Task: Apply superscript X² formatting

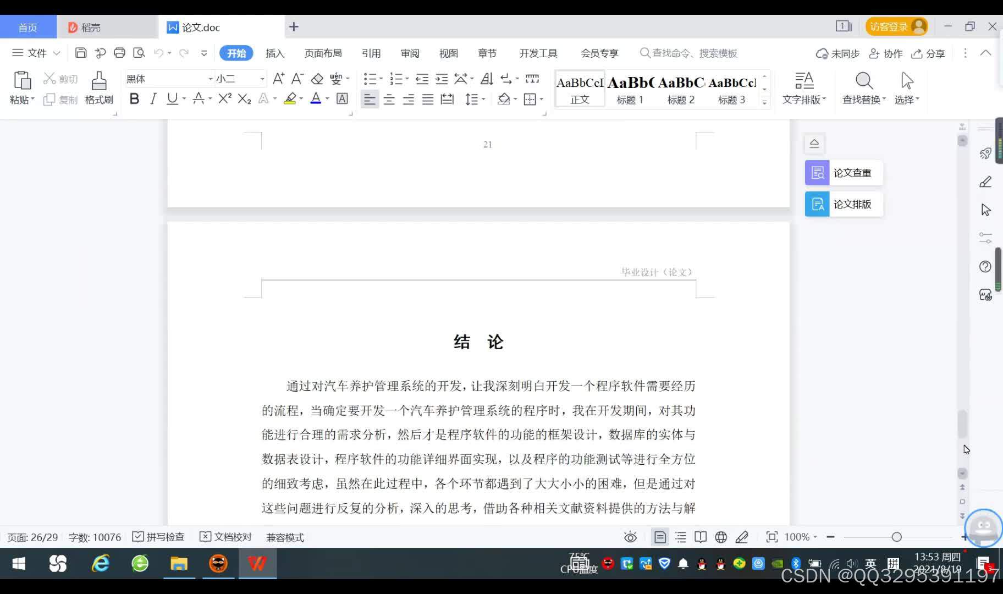Action: coord(225,98)
